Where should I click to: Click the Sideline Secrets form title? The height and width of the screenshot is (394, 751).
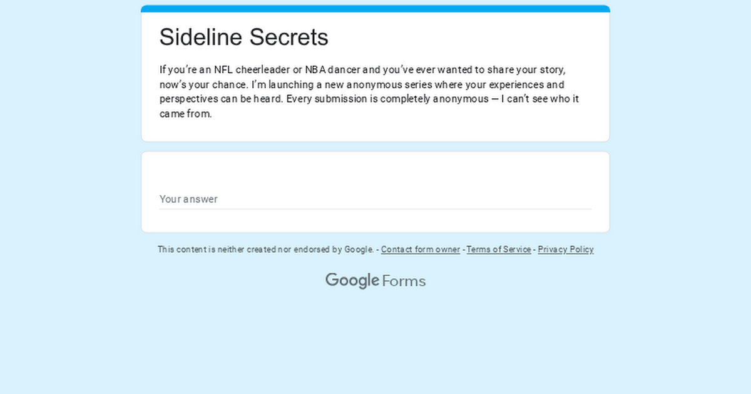[243, 37]
